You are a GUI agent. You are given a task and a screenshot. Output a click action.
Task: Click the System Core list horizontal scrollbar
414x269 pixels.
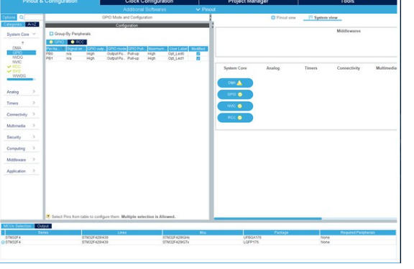pos(20,79)
